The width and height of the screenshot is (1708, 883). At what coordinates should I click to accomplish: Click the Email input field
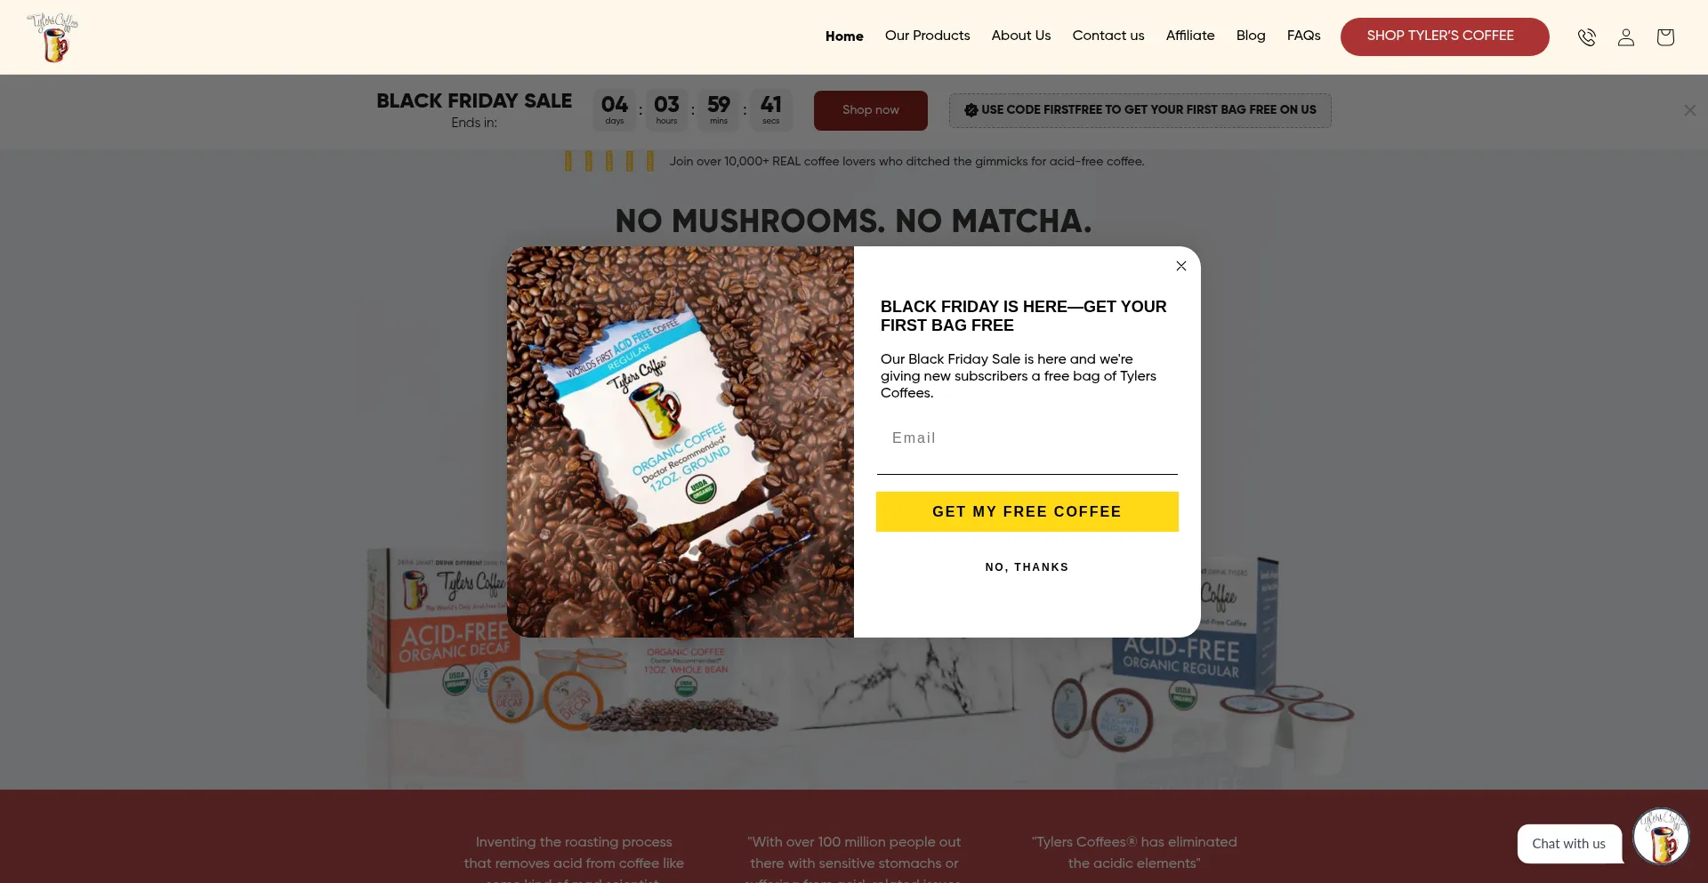[x=1027, y=438]
